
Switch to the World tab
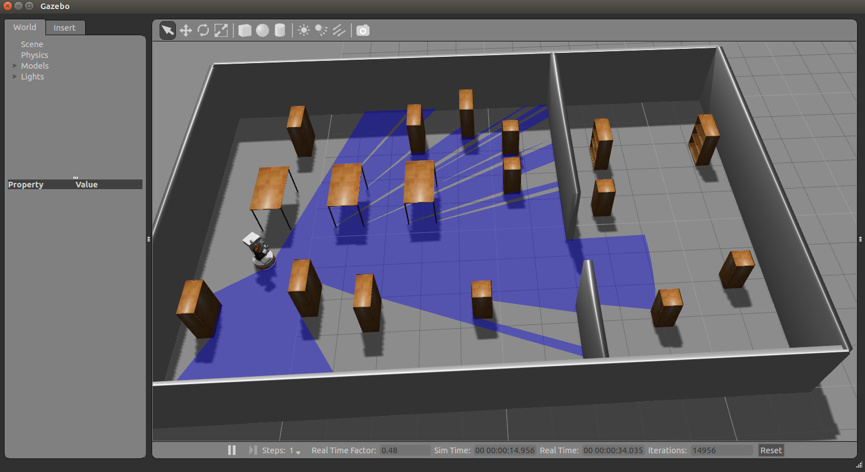pos(25,27)
